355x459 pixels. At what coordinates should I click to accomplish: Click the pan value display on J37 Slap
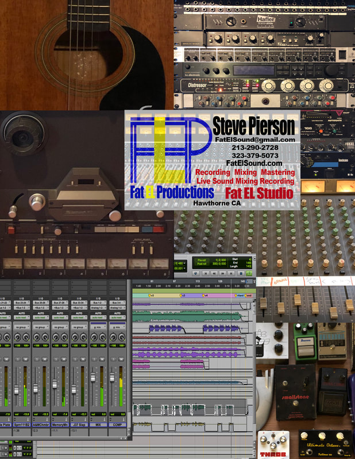coord(79,345)
